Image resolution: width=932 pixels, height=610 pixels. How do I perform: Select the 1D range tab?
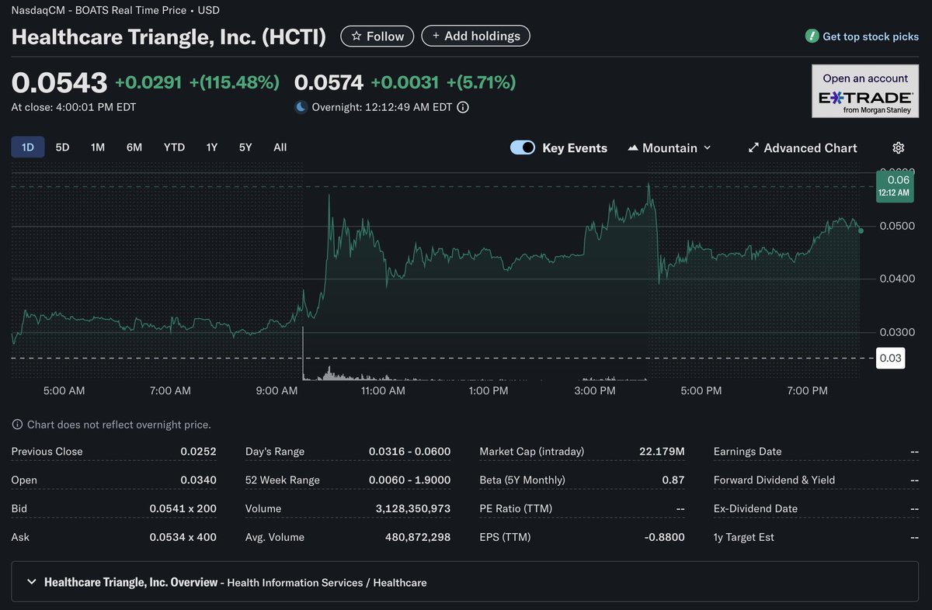(x=28, y=147)
